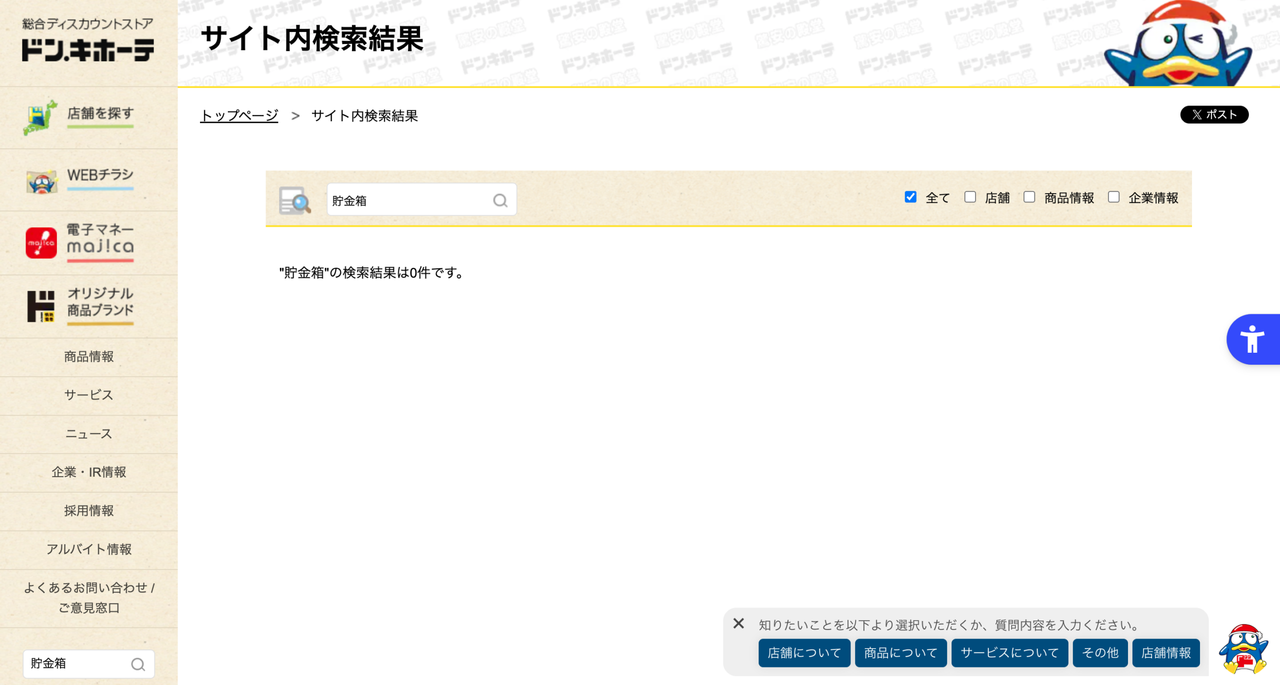Choose サービスについて chatbot button
This screenshot has height=685, width=1280.
1009,653
